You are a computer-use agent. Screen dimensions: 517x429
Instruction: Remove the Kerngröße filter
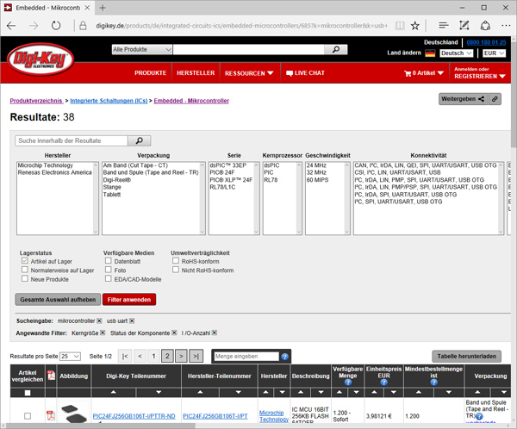click(x=103, y=332)
